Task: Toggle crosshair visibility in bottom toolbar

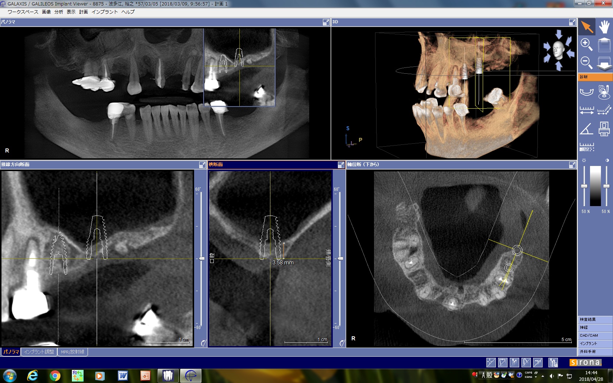Action: pyautogui.click(x=491, y=362)
